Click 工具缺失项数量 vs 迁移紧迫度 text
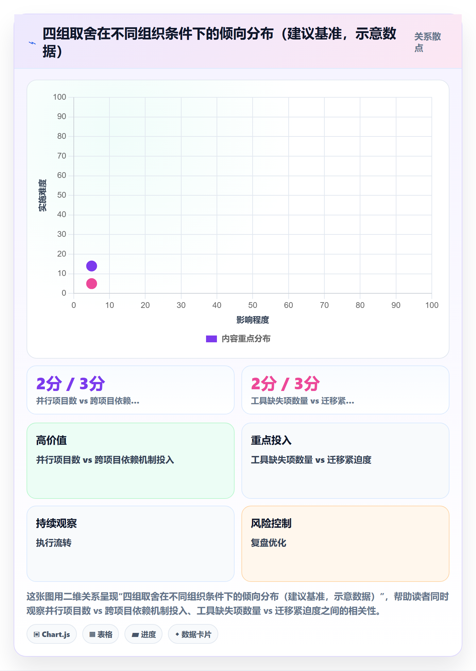 311,460
